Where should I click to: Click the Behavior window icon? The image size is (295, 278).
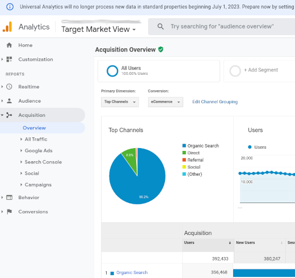point(9,197)
